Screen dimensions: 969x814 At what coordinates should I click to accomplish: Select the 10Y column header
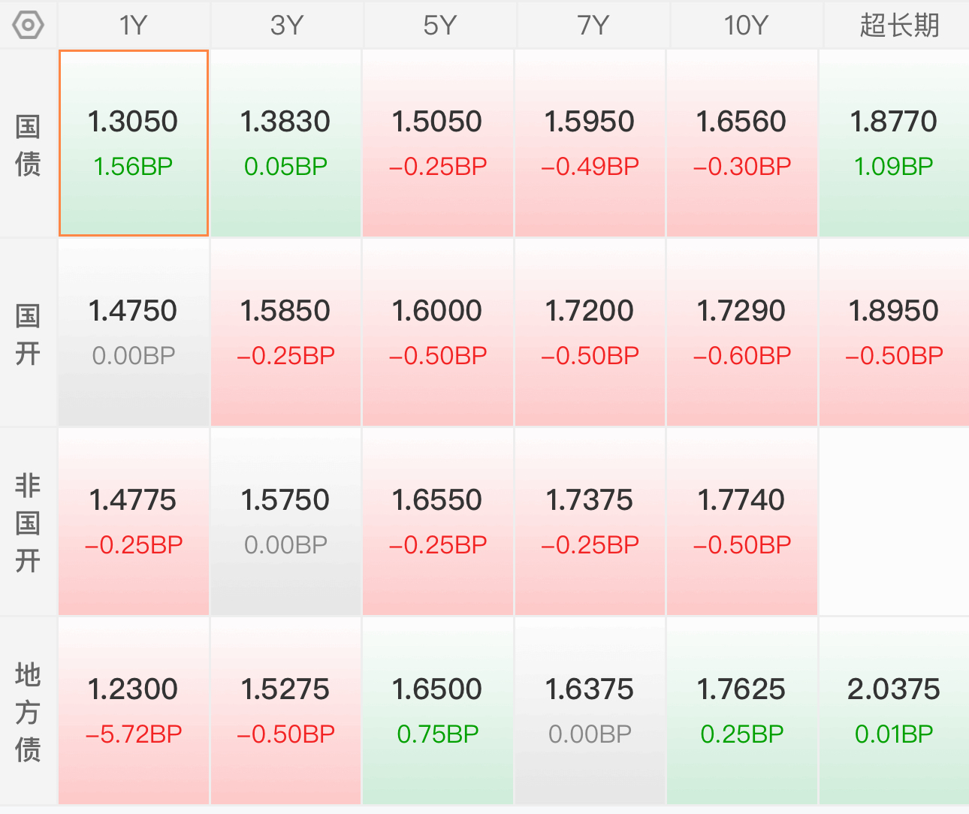coord(745,25)
